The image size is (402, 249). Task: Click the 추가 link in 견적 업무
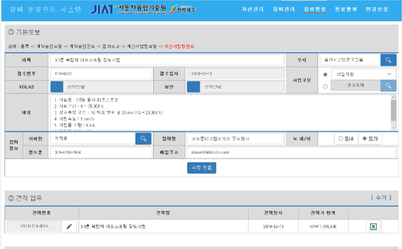click(x=381, y=197)
